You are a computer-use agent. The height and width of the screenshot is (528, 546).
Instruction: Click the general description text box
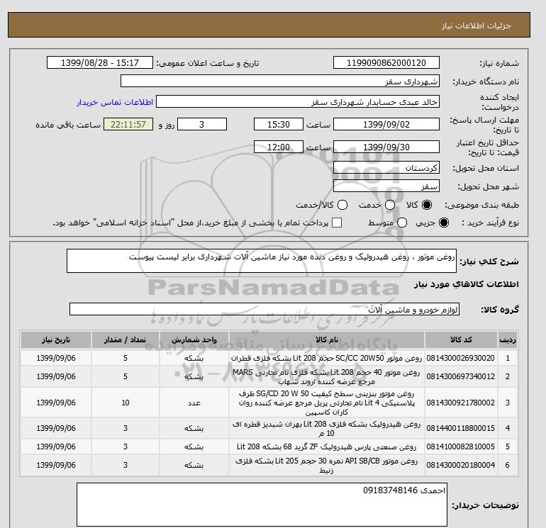pos(261,261)
